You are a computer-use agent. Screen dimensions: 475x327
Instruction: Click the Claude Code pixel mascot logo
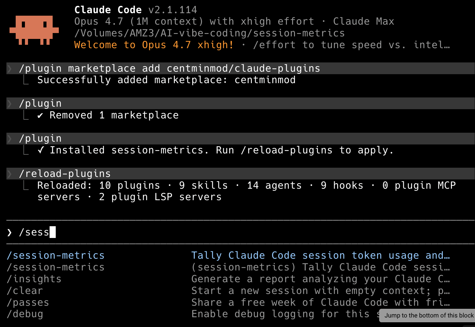(34, 30)
